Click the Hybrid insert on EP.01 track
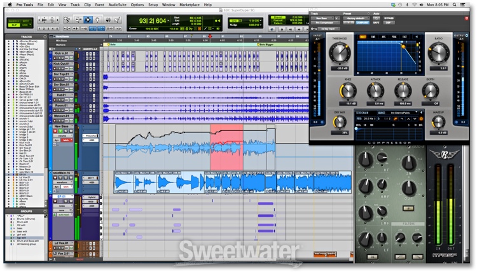Image resolution: width=477 pixels, height=272 pixels. tap(91, 197)
